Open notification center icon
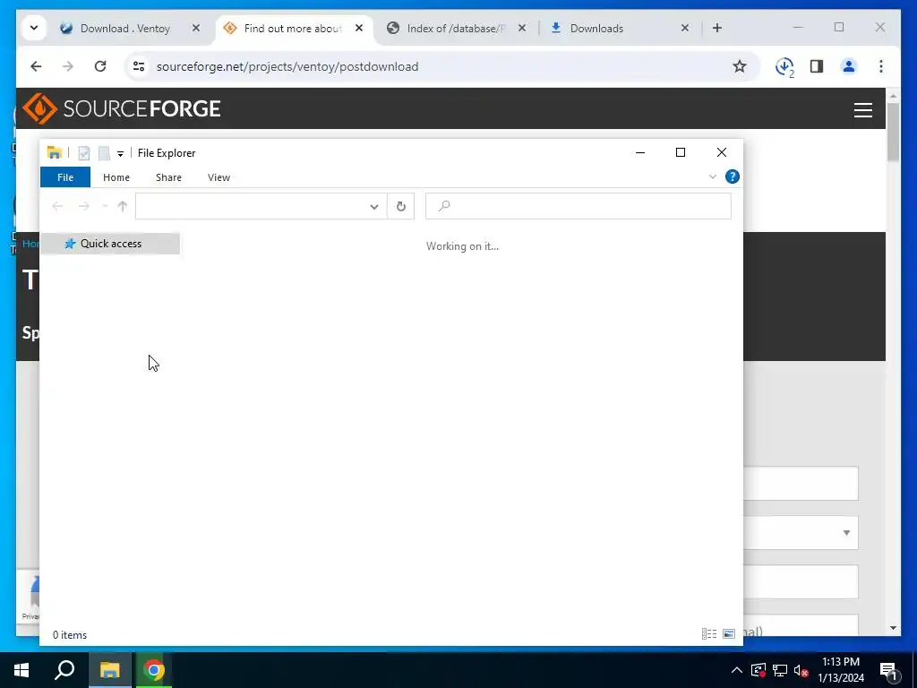This screenshot has width=917, height=688. (888, 670)
